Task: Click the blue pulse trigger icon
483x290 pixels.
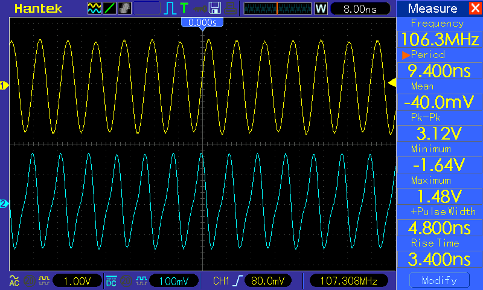Action: pos(171,8)
